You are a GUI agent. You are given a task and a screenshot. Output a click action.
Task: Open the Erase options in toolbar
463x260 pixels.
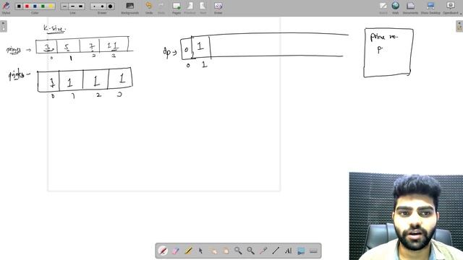tap(218, 8)
